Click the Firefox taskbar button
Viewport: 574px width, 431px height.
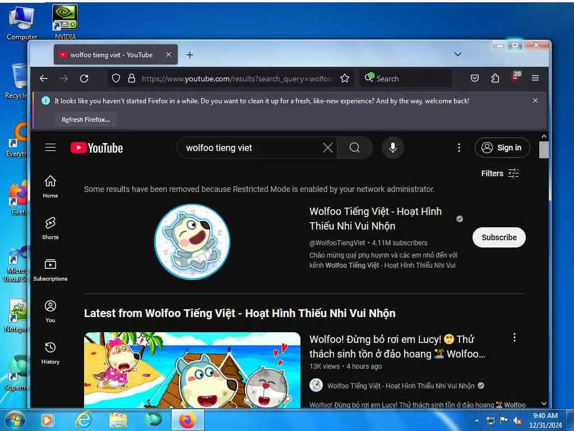(x=187, y=420)
